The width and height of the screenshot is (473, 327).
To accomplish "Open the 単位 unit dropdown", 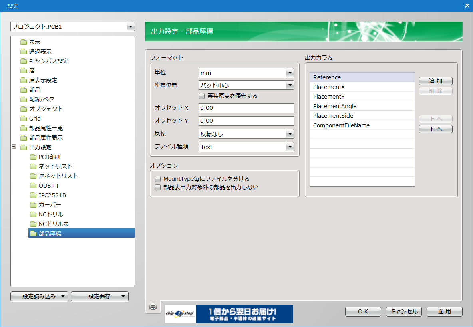I will [290, 73].
